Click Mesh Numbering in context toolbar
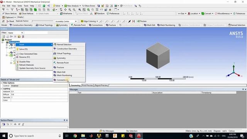Image resolution: width=247 pixels, height=139 pixels. [x=166, y=25]
